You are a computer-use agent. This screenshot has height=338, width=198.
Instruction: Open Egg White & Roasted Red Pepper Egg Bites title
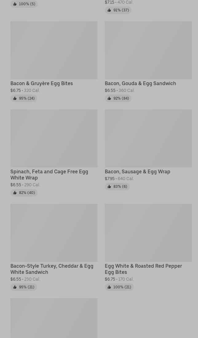click(x=143, y=269)
